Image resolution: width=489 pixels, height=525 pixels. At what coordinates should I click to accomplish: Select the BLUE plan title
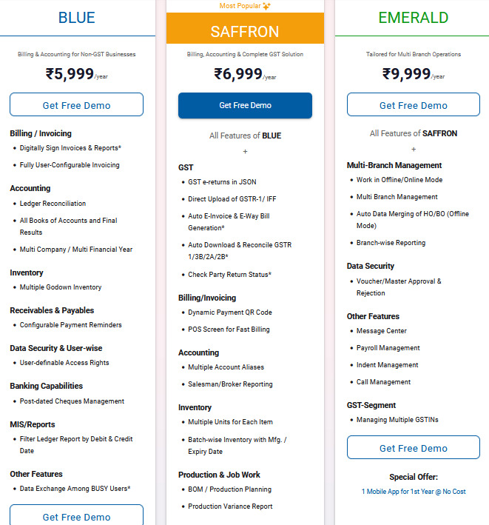(x=77, y=18)
